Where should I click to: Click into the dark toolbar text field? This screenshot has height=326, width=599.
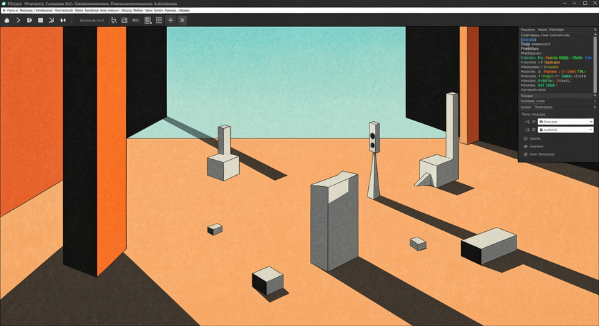pos(92,20)
